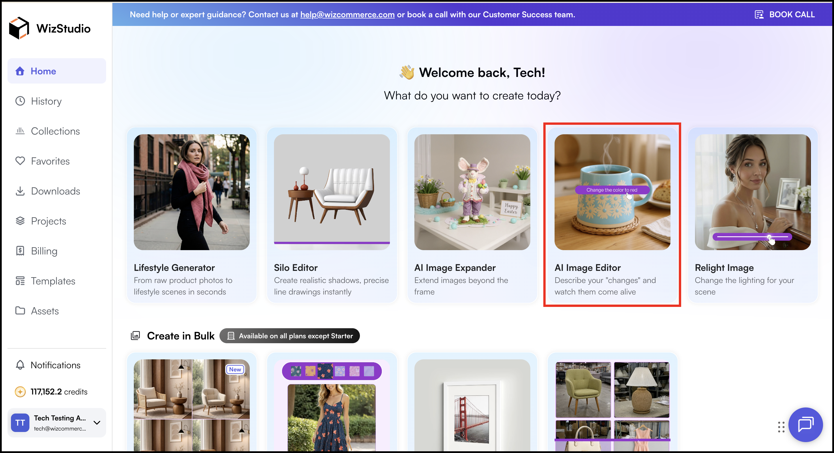
Task: Open the Lifestyle Generator card image
Action: [192, 192]
